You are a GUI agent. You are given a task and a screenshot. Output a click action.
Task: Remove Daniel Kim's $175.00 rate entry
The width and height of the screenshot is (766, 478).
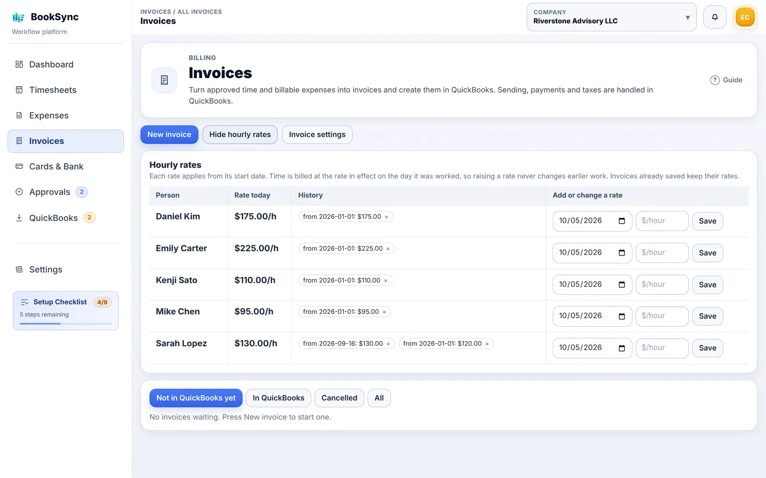pos(387,217)
